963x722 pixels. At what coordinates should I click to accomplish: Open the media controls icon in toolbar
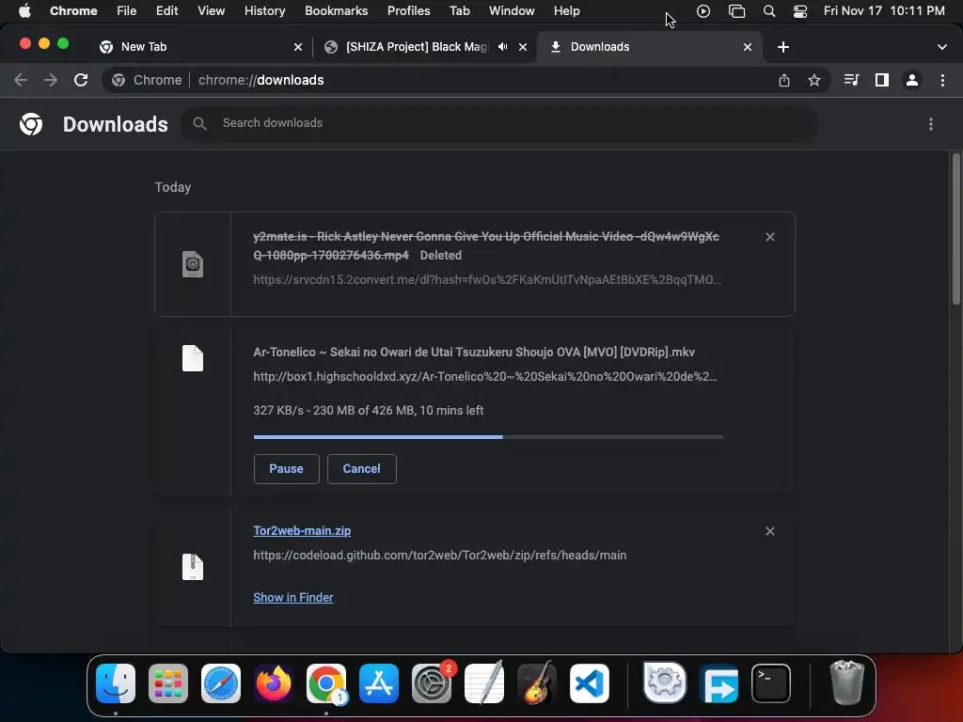[851, 80]
